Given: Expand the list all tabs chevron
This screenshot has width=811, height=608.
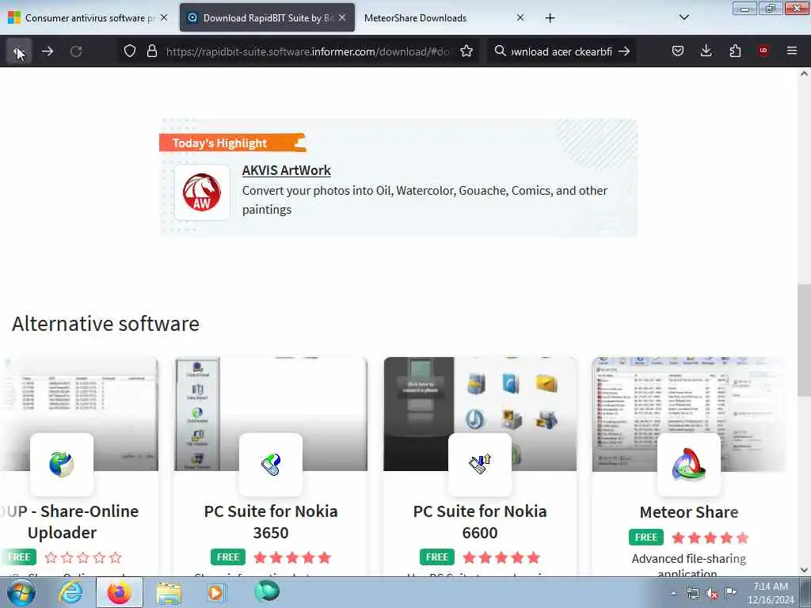Looking at the screenshot, I should tap(683, 17).
